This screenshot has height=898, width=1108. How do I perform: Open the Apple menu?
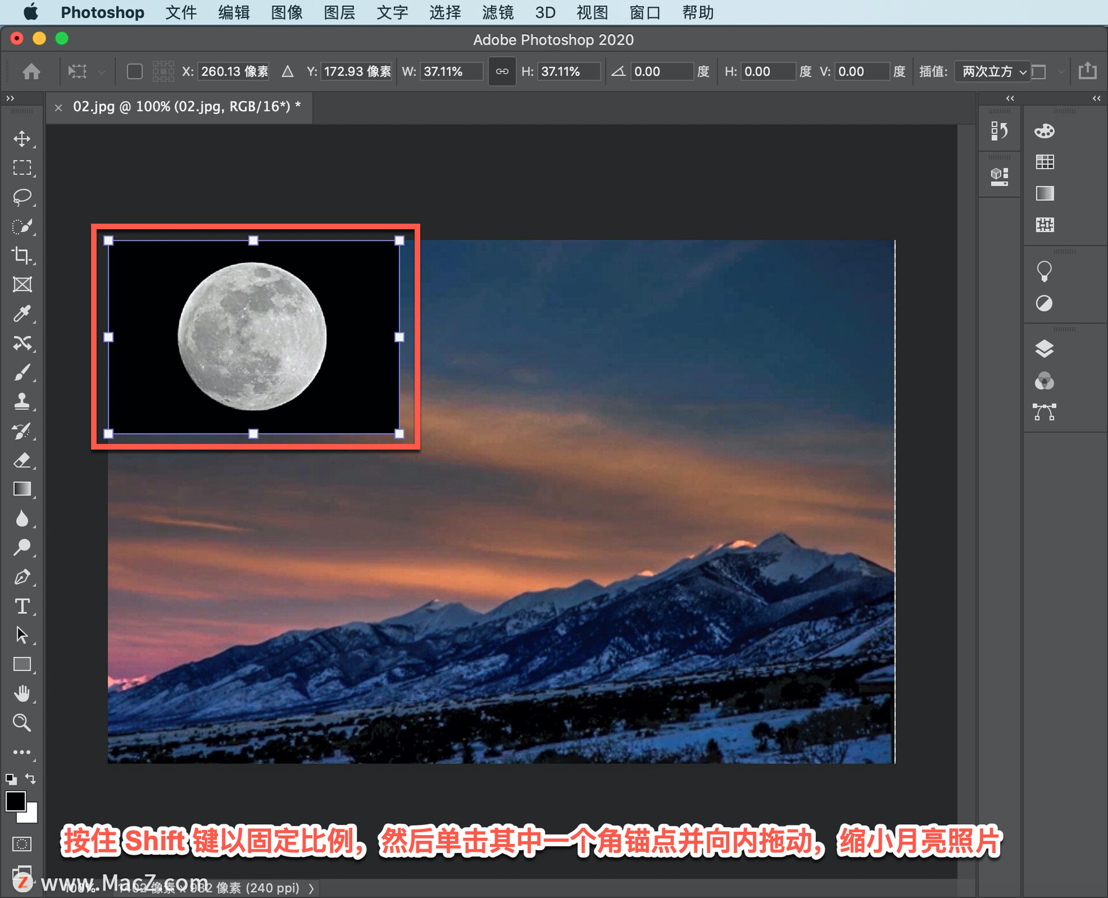point(31,12)
